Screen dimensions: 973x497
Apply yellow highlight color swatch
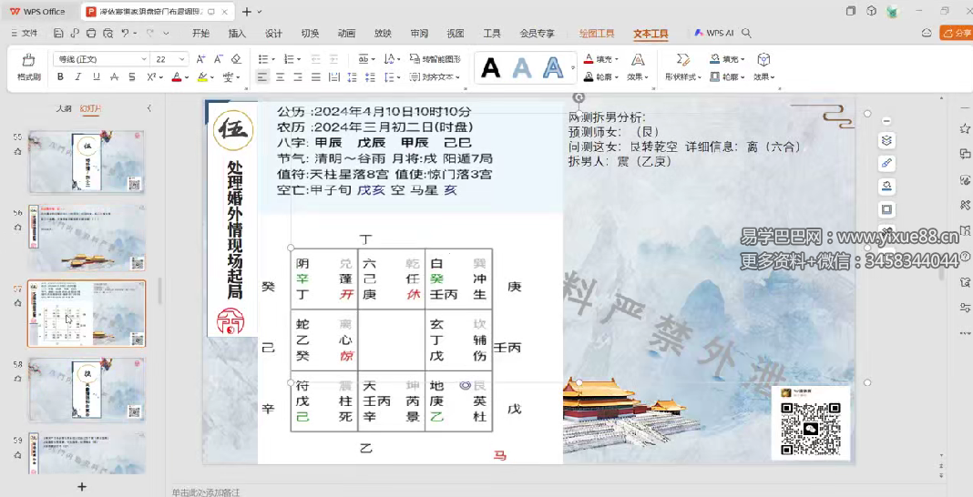[202, 76]
